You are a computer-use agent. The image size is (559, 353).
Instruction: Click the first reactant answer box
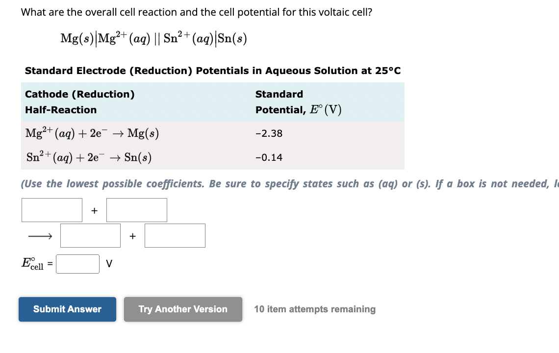tap(51, 210)
